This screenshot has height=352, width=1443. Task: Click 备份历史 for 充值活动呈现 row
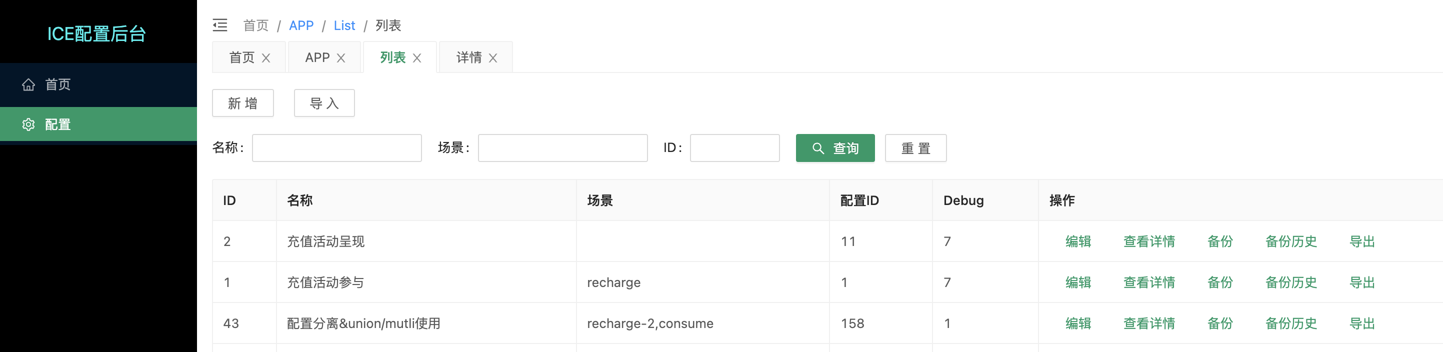tap(1291, 241)
